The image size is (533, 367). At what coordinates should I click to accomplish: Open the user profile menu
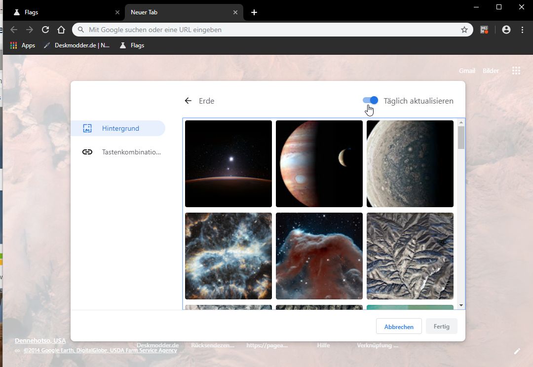pos(506,30)
